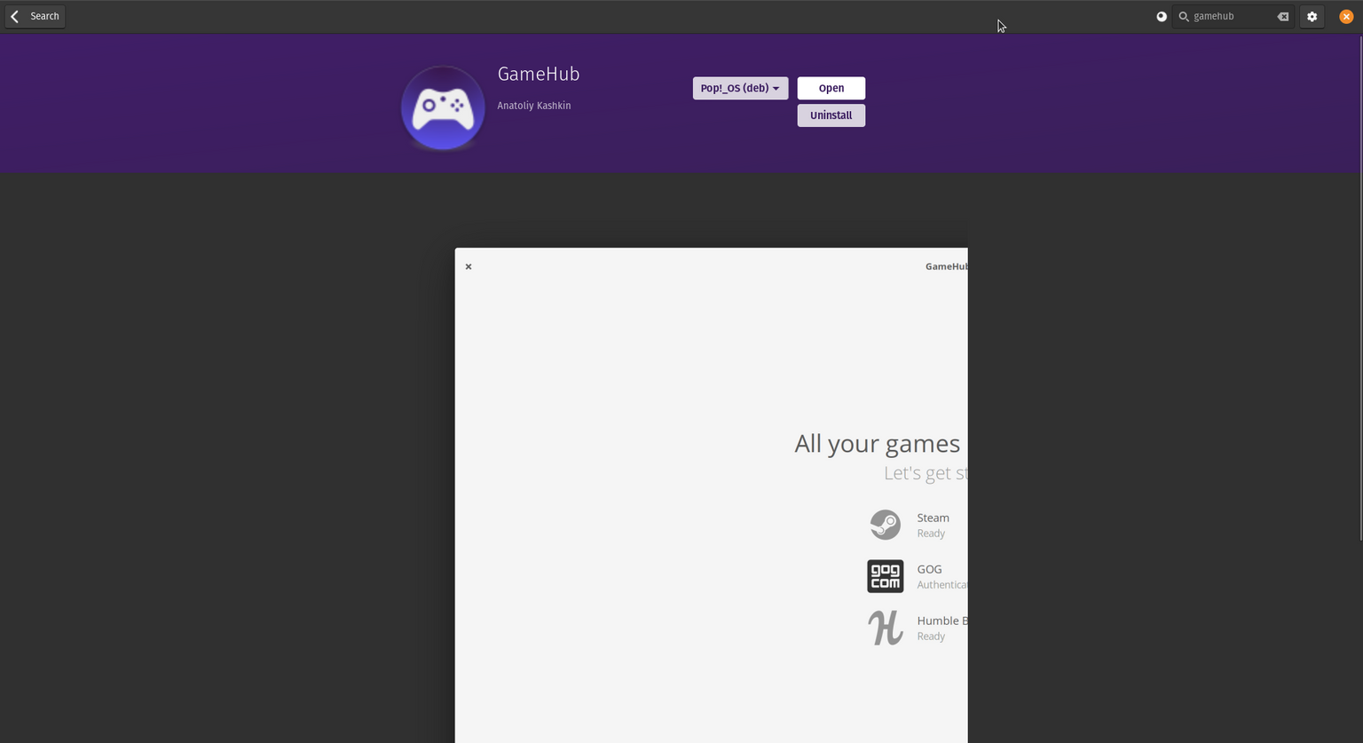Click the GameHub dialog title label

(946, 266)
